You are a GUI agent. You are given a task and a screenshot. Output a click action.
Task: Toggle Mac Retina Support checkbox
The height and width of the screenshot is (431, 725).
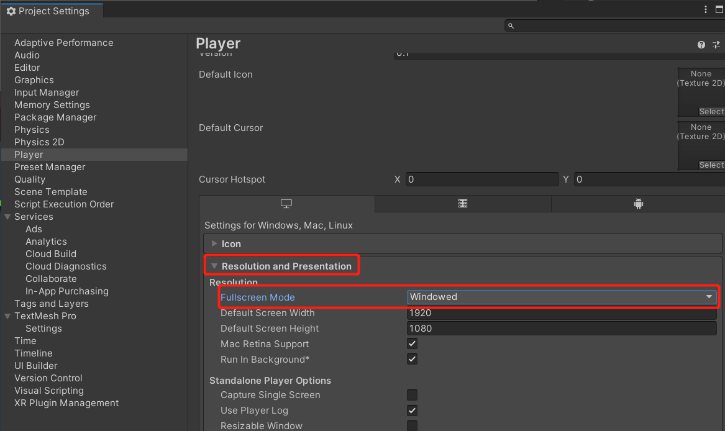tap(412, 343)
